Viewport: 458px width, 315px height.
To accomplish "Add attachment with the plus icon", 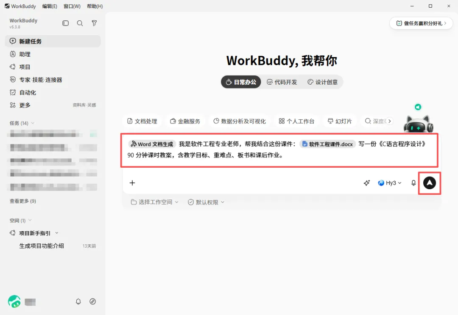I will tap(132, 183).
